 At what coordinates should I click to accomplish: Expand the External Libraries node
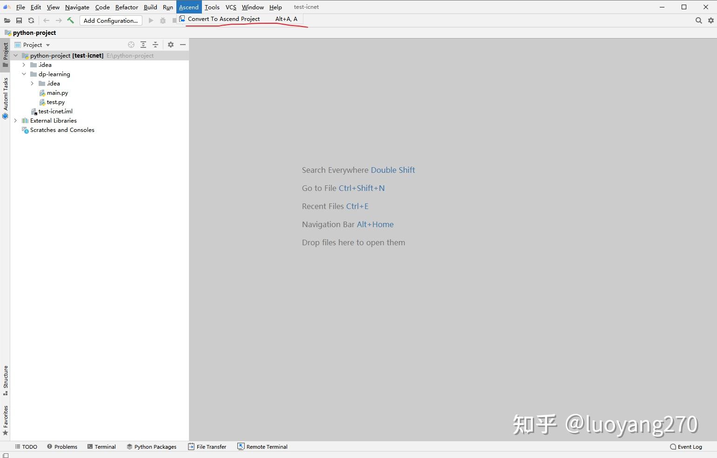click(15, 120)
